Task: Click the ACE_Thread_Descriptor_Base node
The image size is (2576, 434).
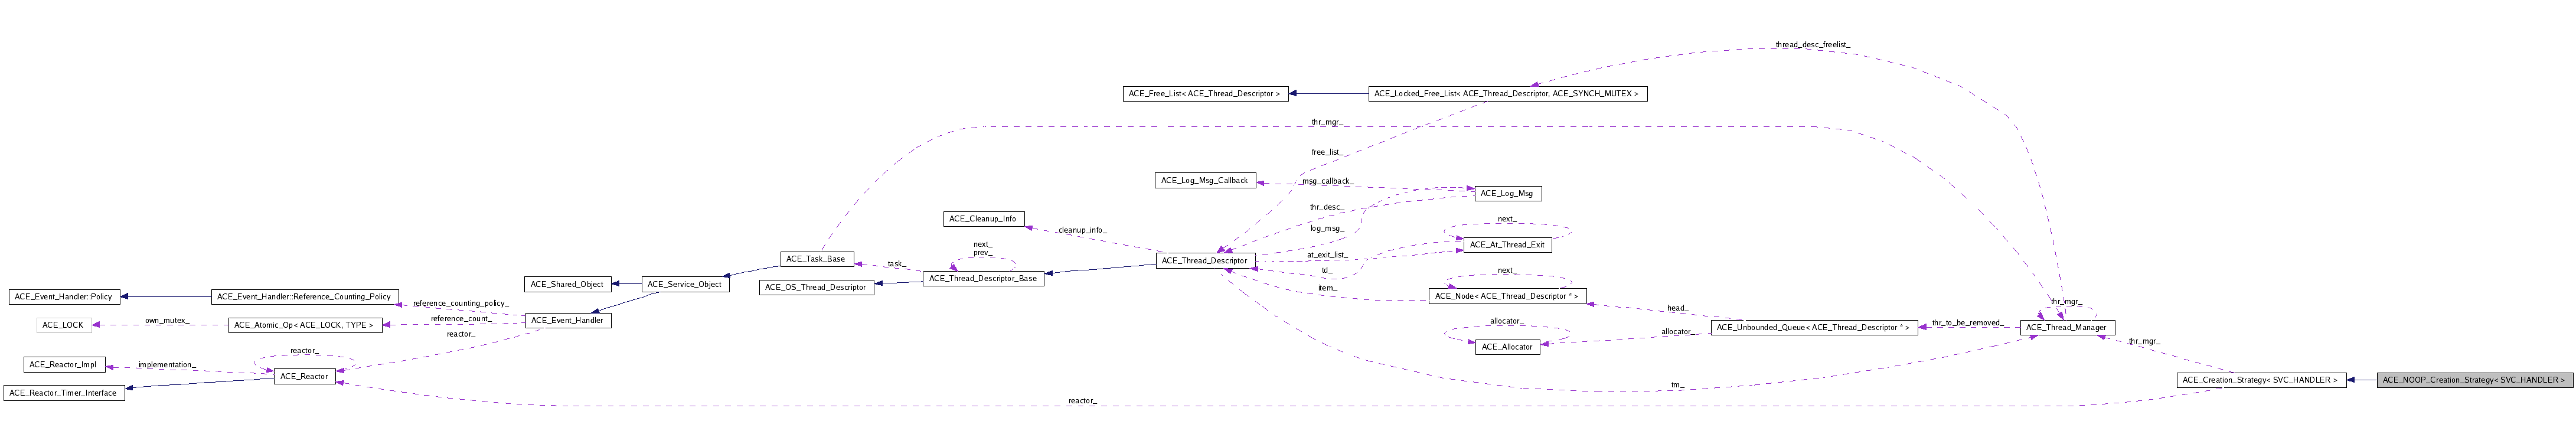Action: (983, 278)
